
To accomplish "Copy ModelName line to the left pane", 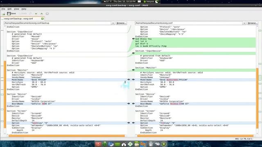I will point(133,80).
